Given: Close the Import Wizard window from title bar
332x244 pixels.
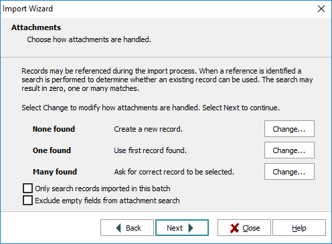Looking at the screenshot, I should [x=321, y=9].
